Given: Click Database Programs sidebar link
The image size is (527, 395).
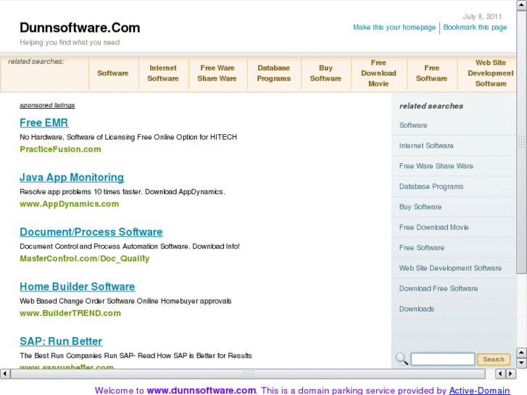Looking at the screenshot, I should pos(431,186).
